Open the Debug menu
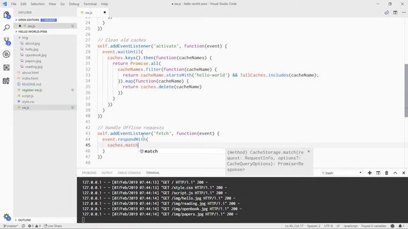This screenshot has width=408, height=229. pyautogui.click(x=74, y=4)
